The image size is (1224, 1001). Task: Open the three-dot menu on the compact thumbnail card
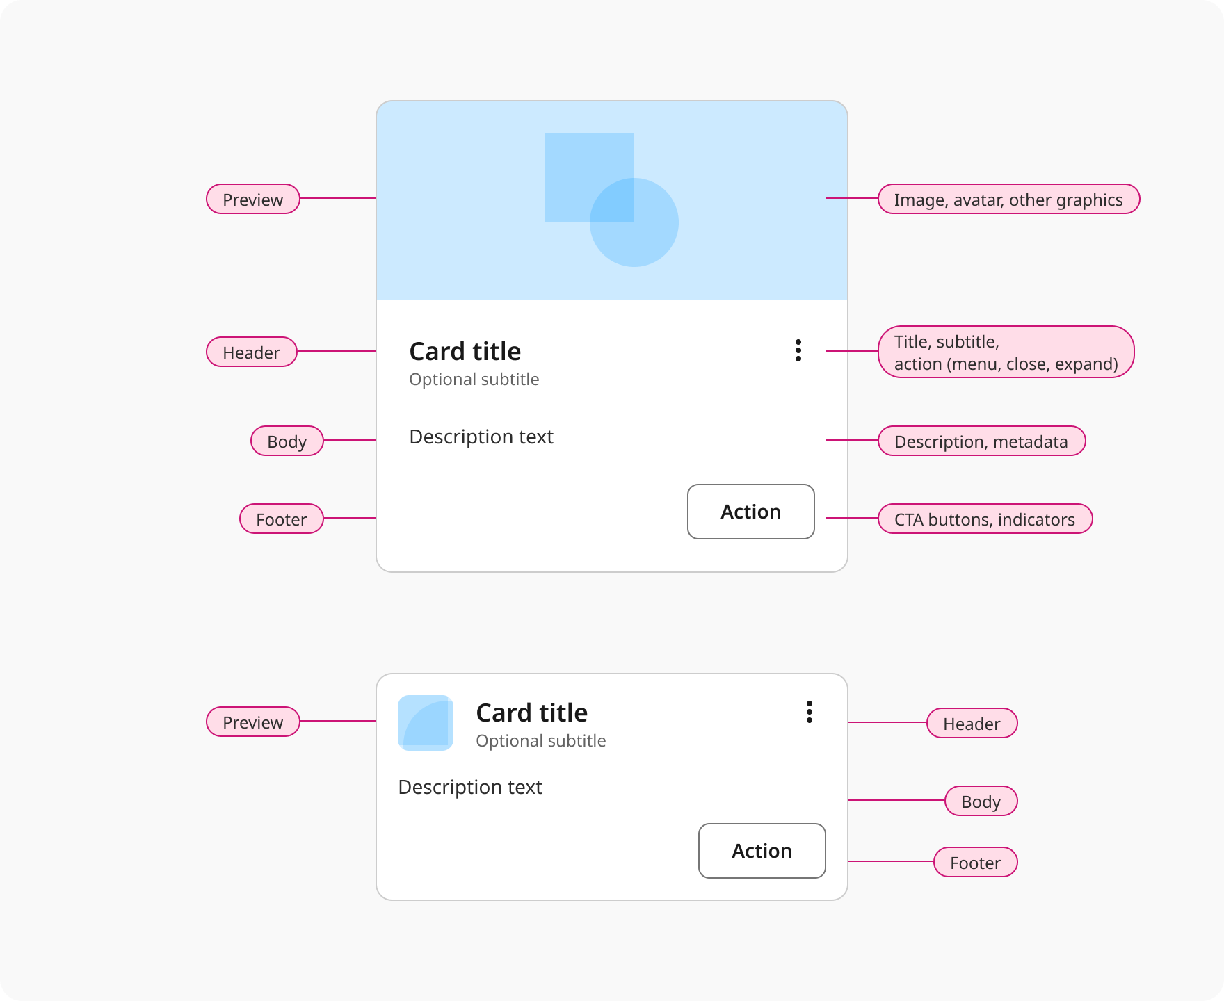coord(810,712)
